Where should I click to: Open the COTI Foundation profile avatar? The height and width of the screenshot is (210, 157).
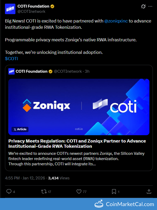(10, 9)
